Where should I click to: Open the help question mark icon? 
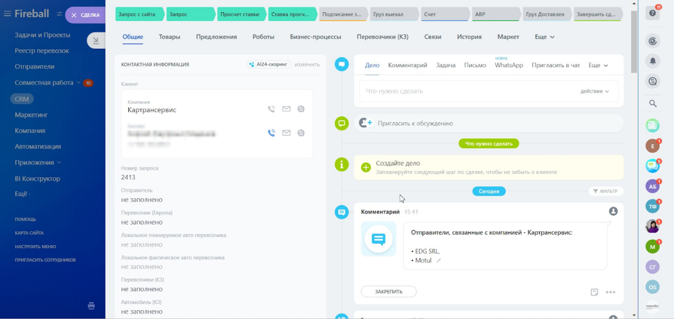[x=653, y=13]
